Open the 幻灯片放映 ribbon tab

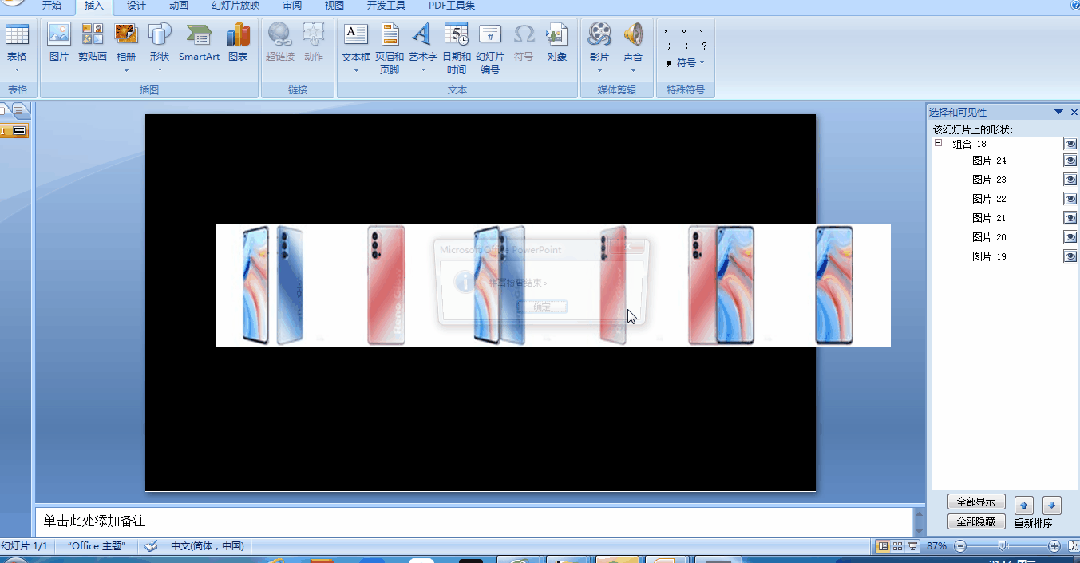pos(235,6)
